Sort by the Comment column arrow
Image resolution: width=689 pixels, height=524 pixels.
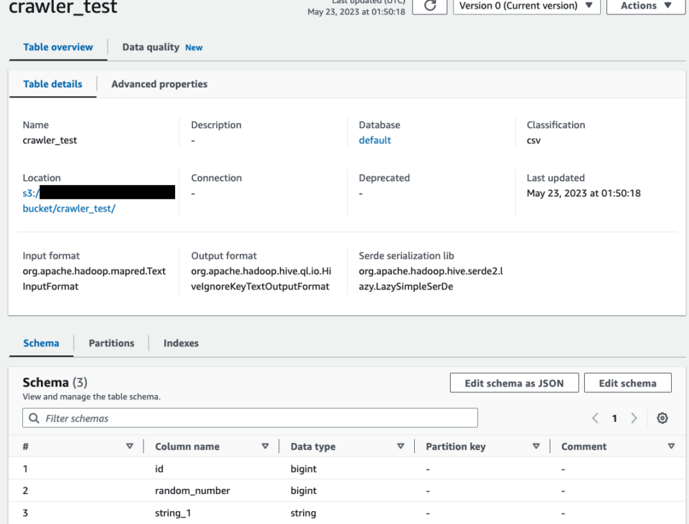(671, 447)
